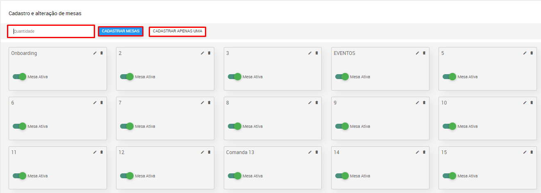Edit the Onboarding table with pencil icon
The image size is (541, 193).
point(95,53)
